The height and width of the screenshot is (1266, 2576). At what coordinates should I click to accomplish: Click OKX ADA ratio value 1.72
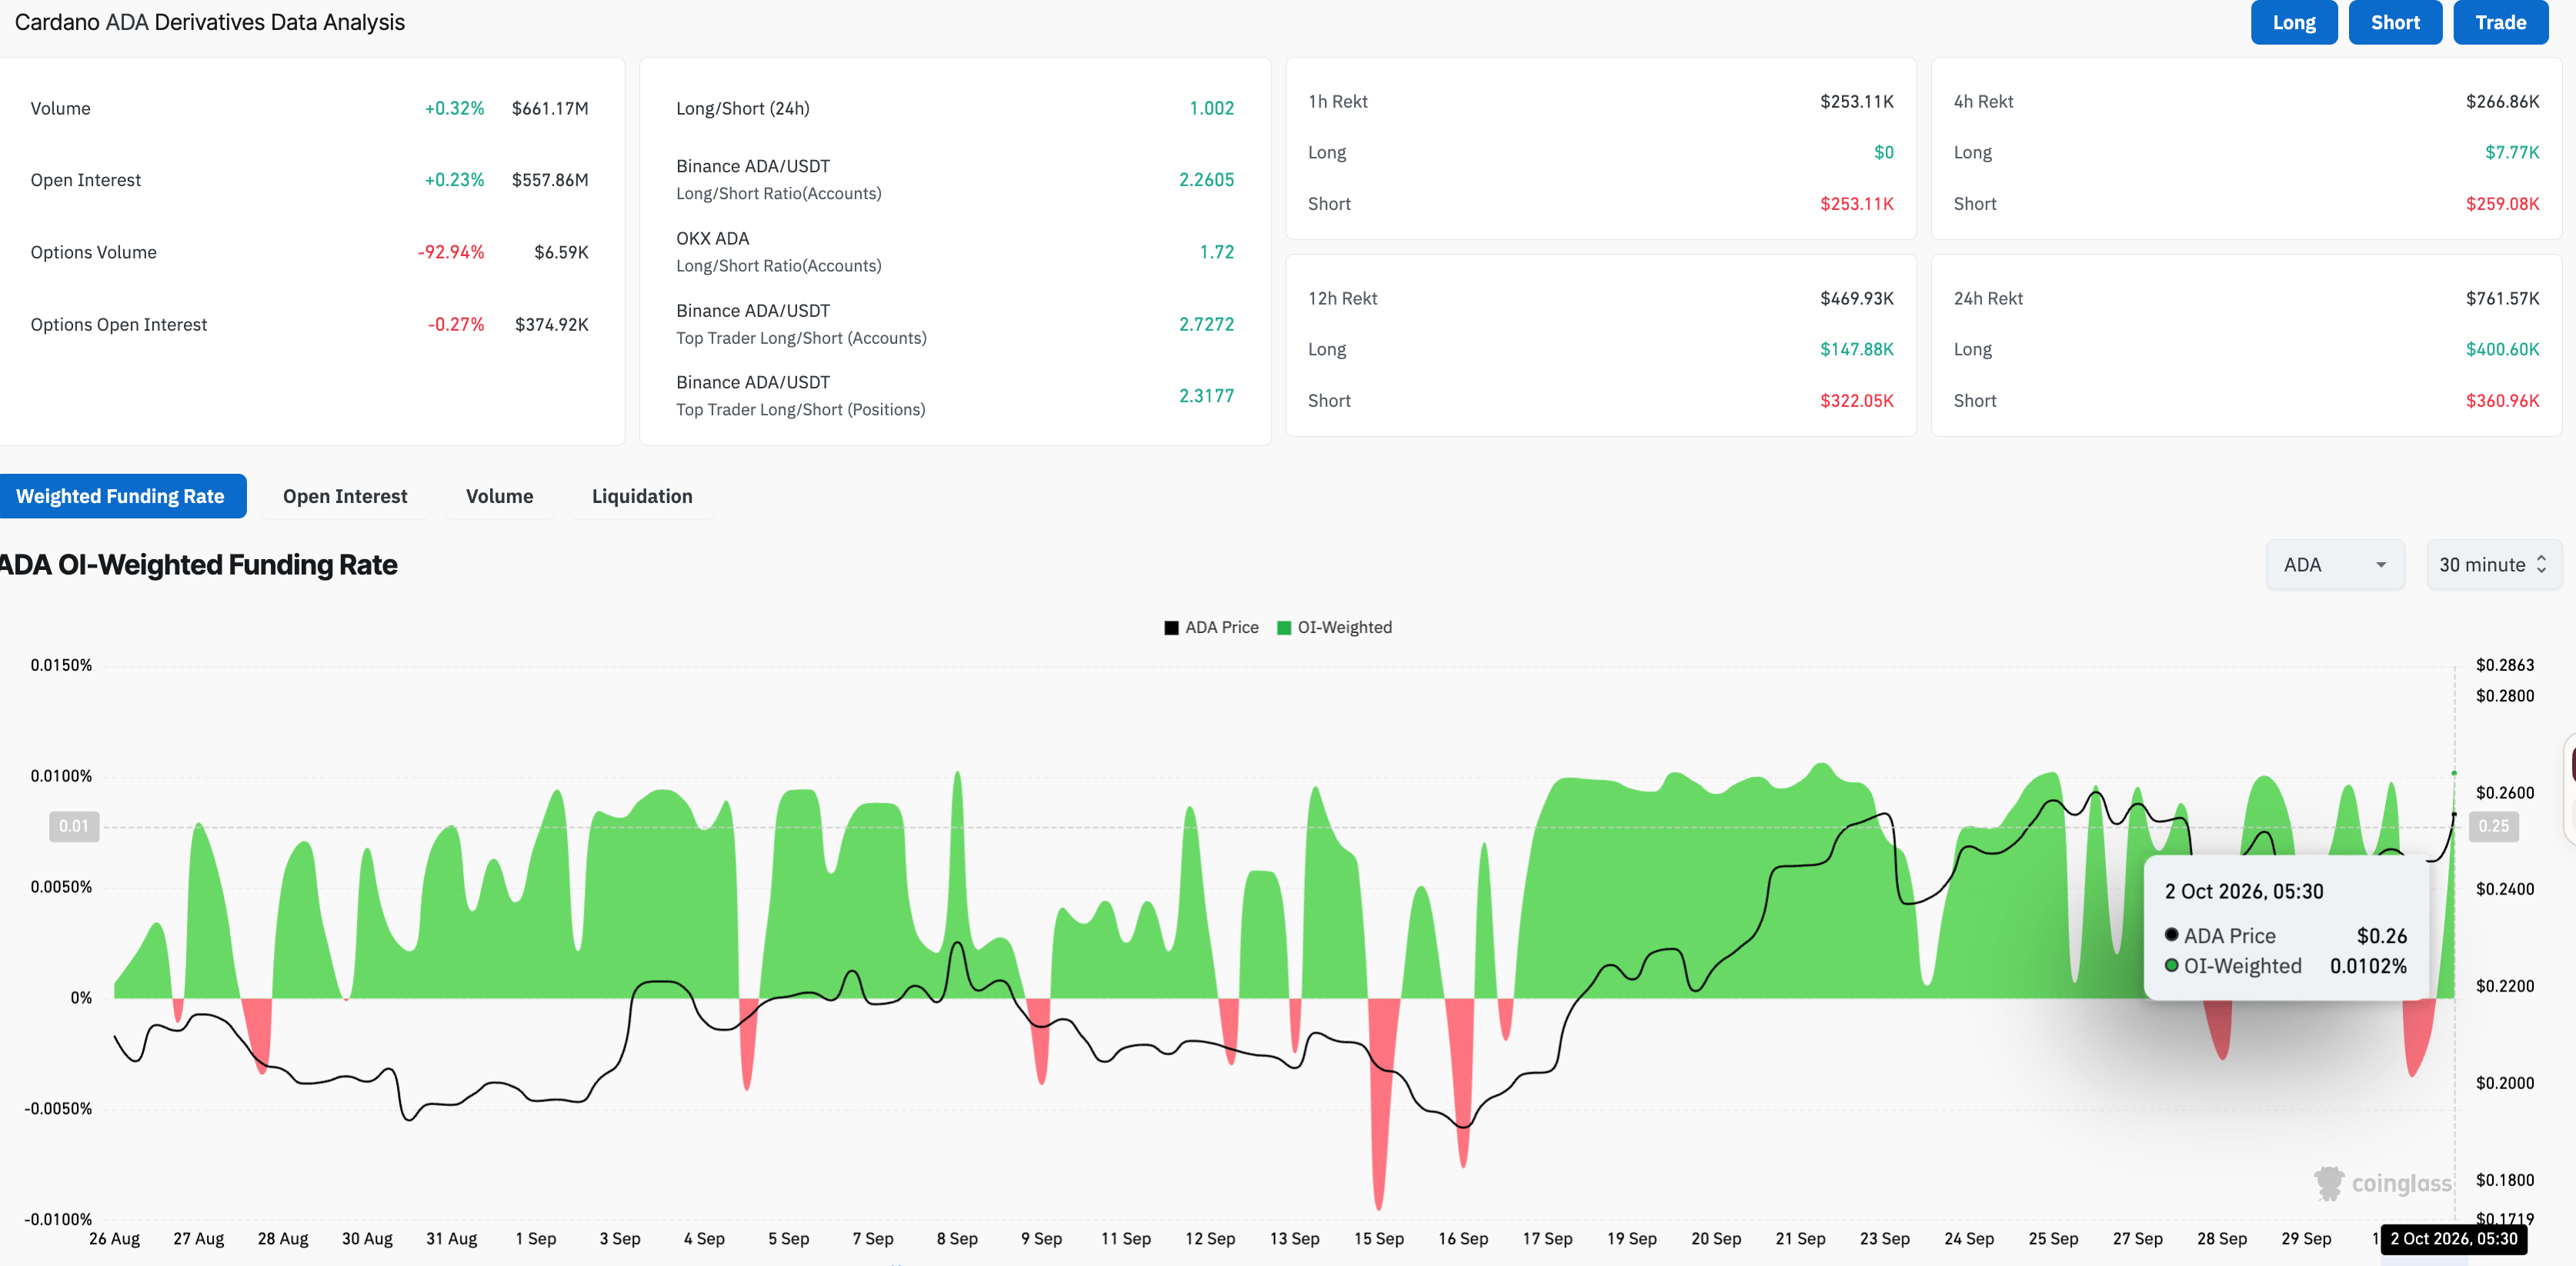click(1217, 252)
